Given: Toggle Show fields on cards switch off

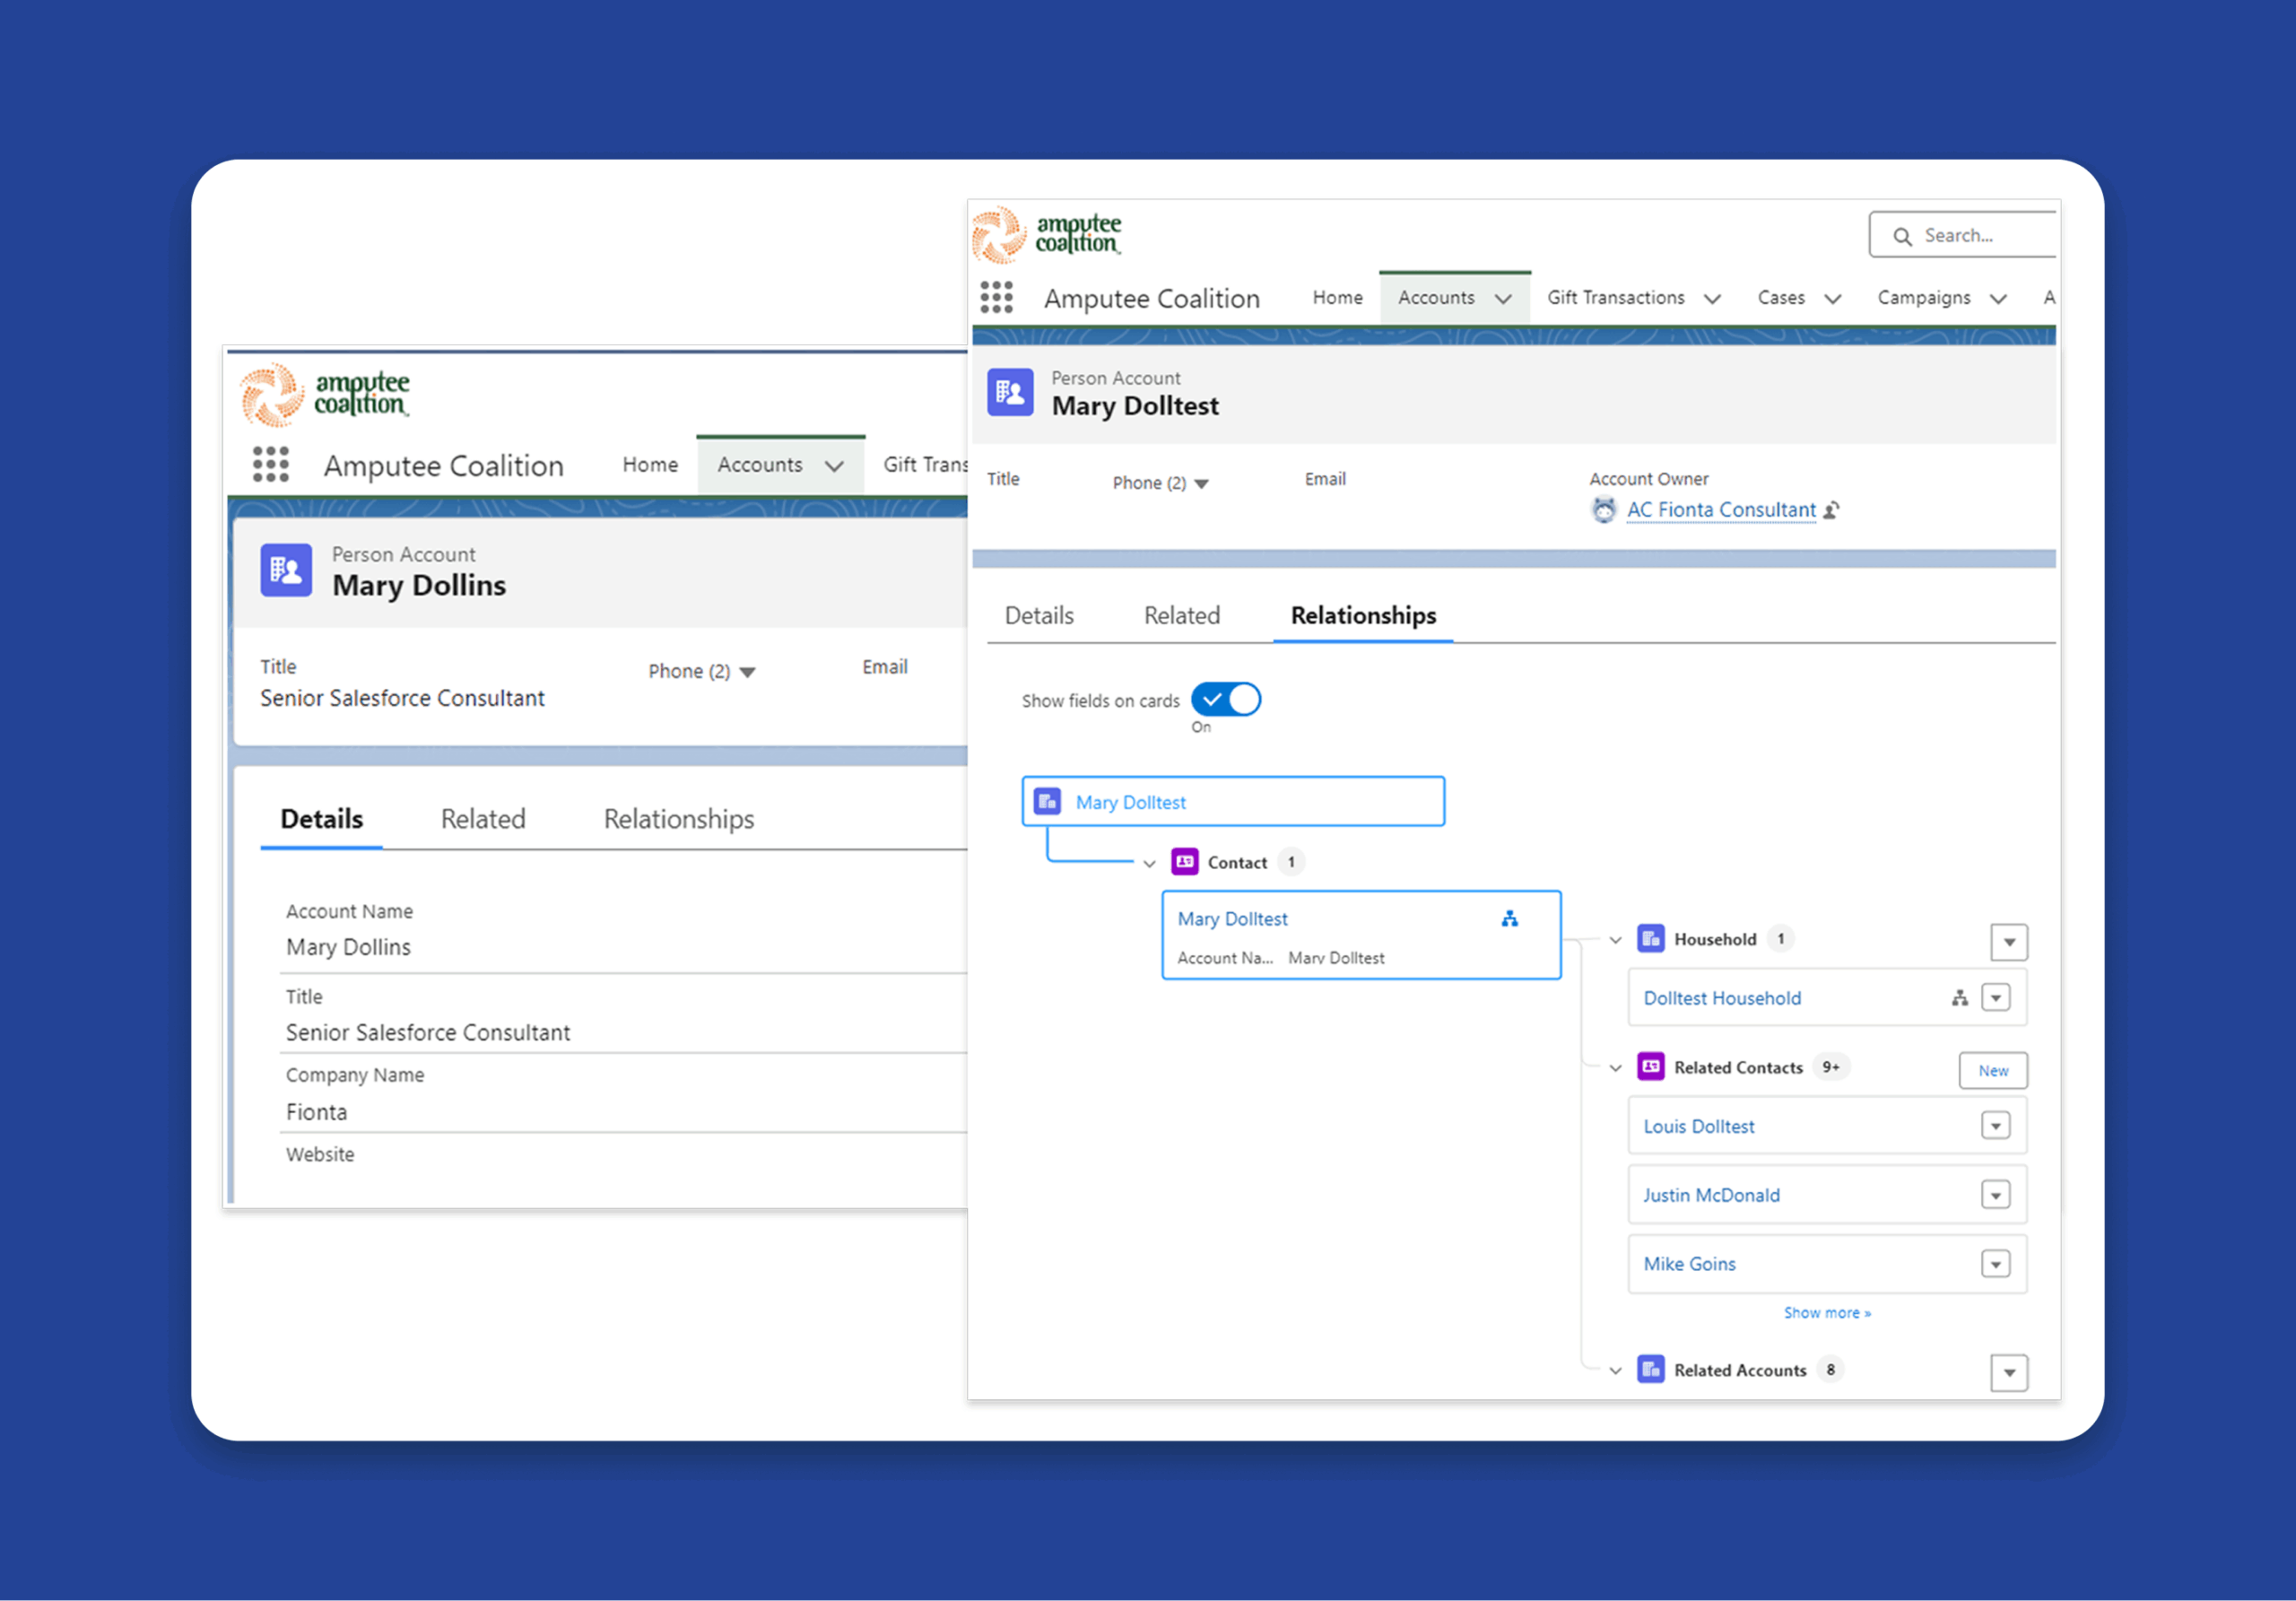Looking at the screenshot, I should pos(1226,699).
